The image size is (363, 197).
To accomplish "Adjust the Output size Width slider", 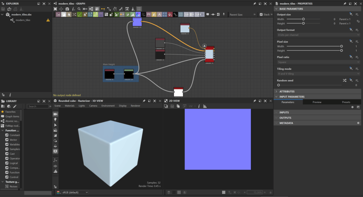I will pyautogui.click(x=303, y=19).
